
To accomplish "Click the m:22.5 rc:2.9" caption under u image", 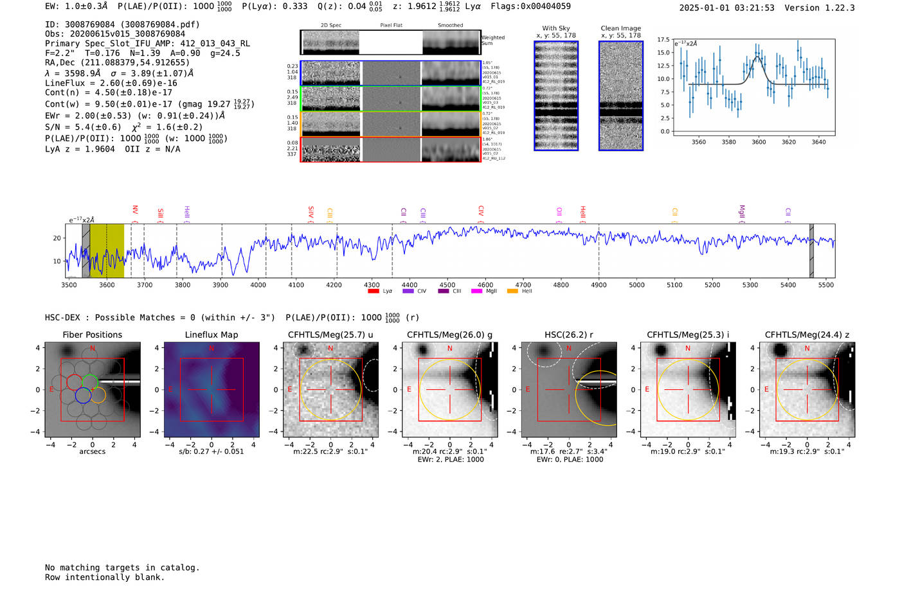I will point(330,451).
